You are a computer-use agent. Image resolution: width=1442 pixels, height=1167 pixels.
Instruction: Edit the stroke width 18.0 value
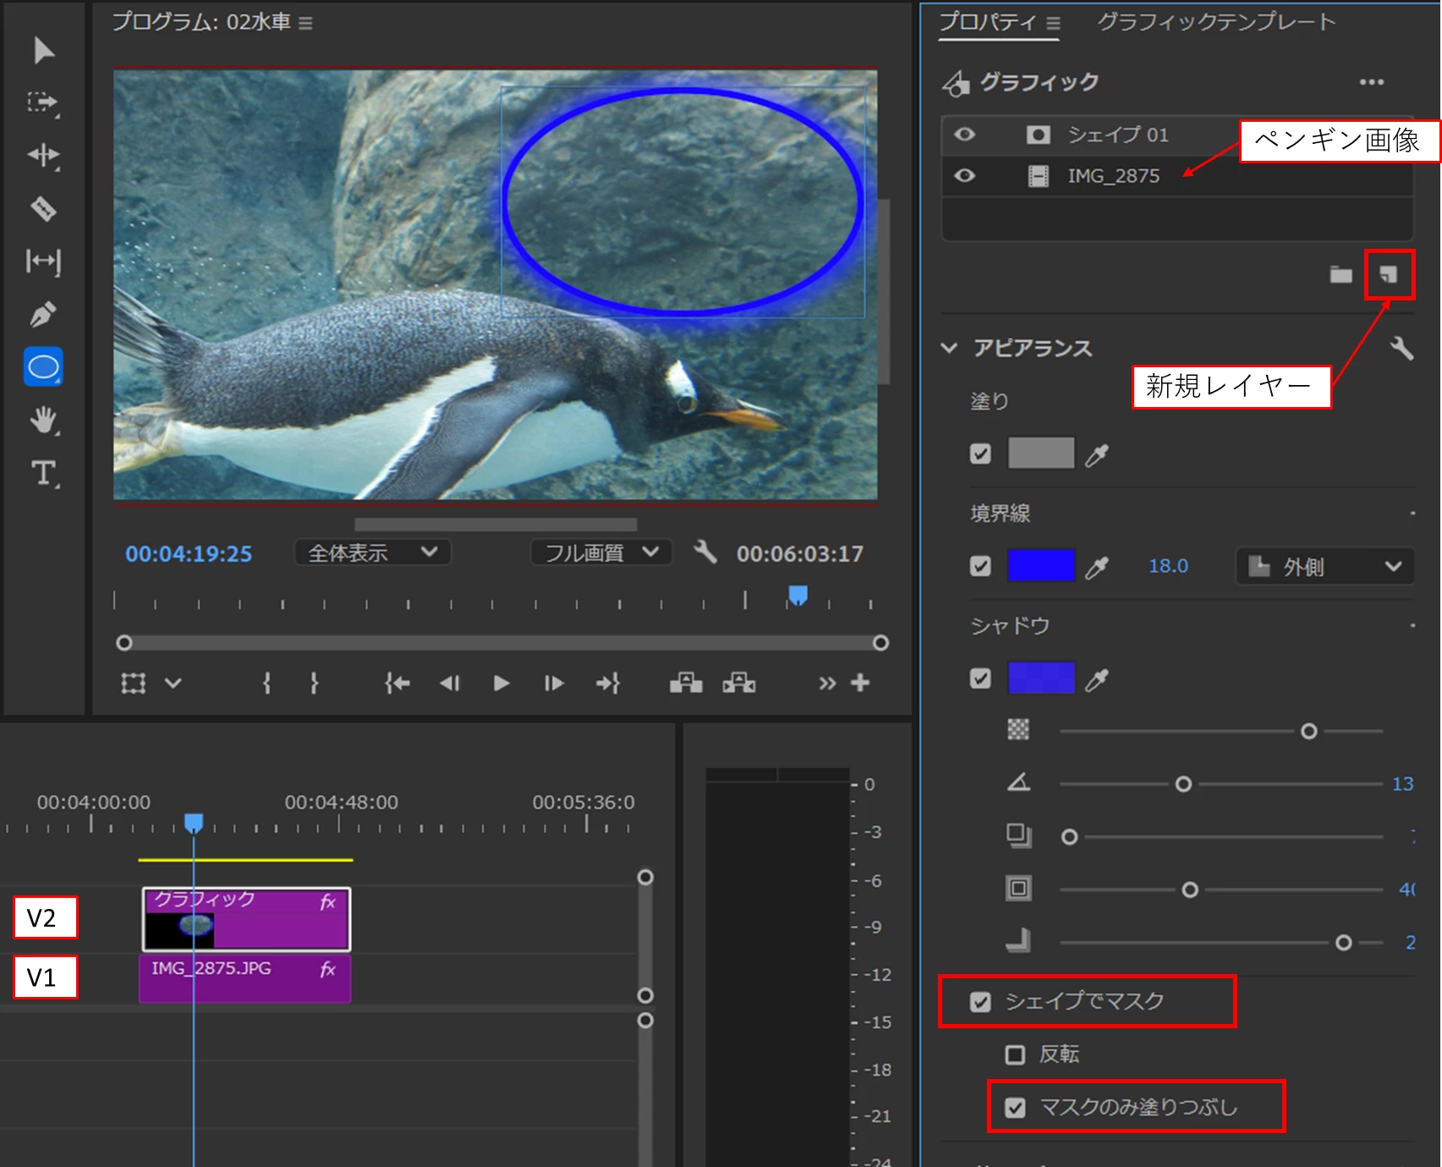coord(1168,566)
